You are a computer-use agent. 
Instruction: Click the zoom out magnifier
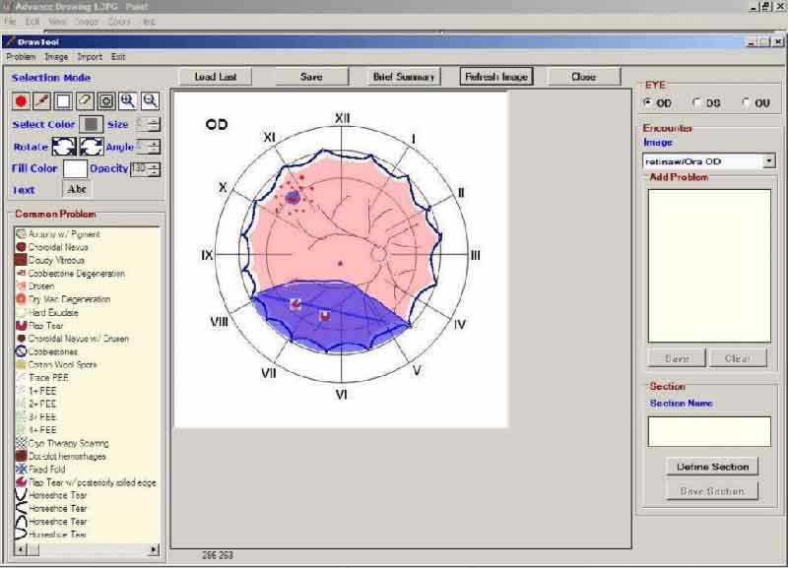pos(151,101)
